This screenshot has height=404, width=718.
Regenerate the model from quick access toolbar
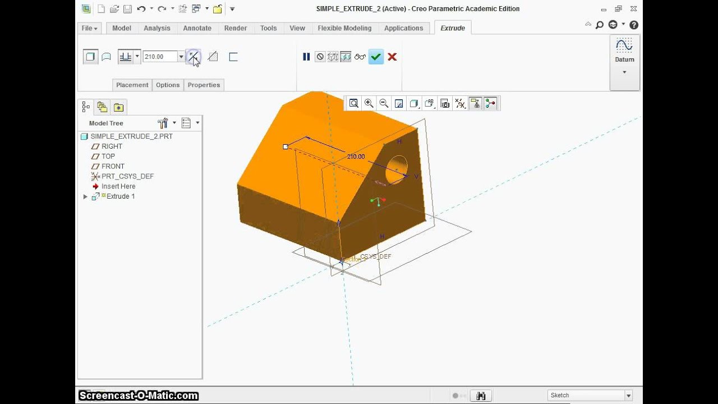[x=182, y=9]
